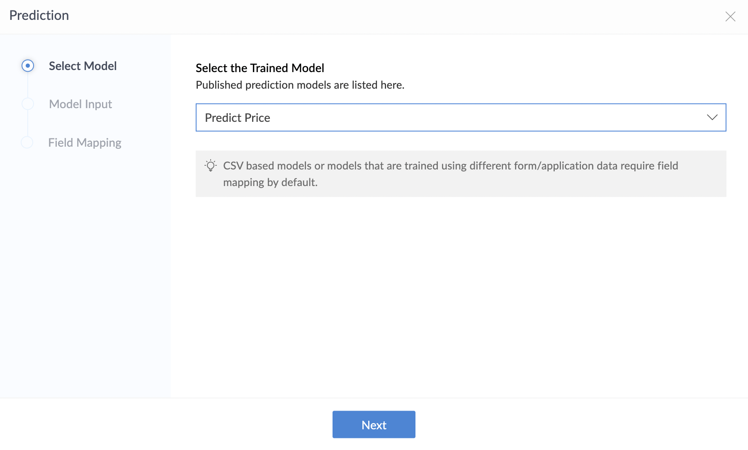The width and height of the screenshot is (748, 450).
Task: Select the Select Model step radio circle
Action: (28, 66)
